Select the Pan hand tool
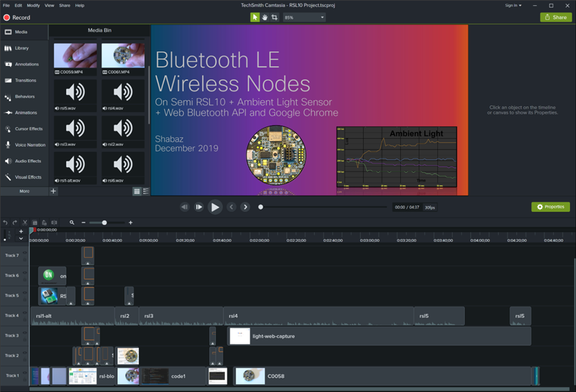 pos(265,17)
